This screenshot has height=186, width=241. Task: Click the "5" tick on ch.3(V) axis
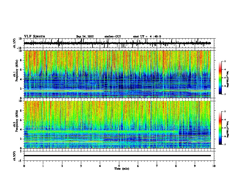[x=21, y=151]
